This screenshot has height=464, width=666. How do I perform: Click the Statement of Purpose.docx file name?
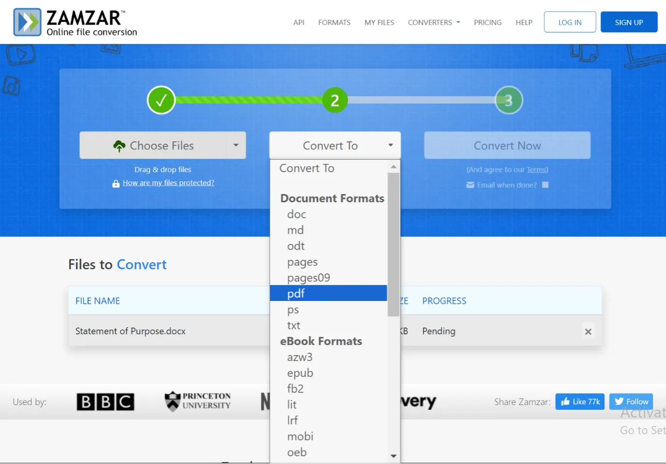(130, 331)
